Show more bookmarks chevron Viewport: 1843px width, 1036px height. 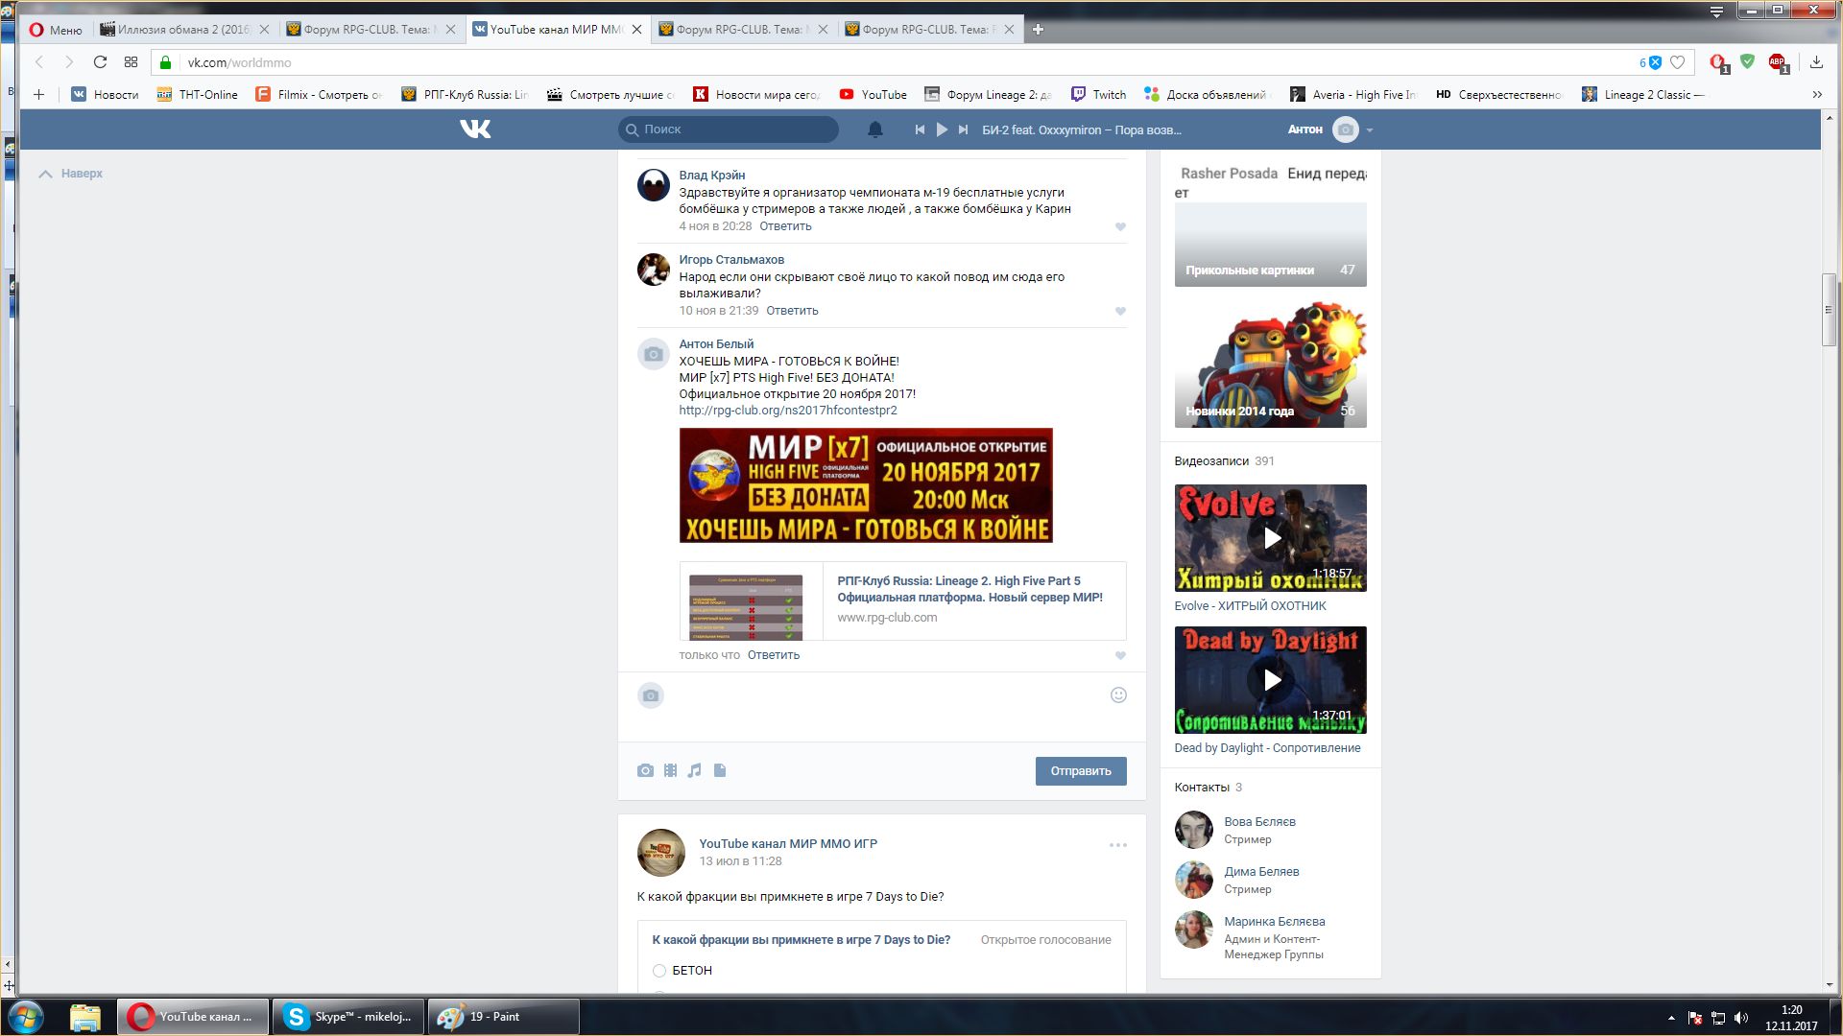(1816, 94)
